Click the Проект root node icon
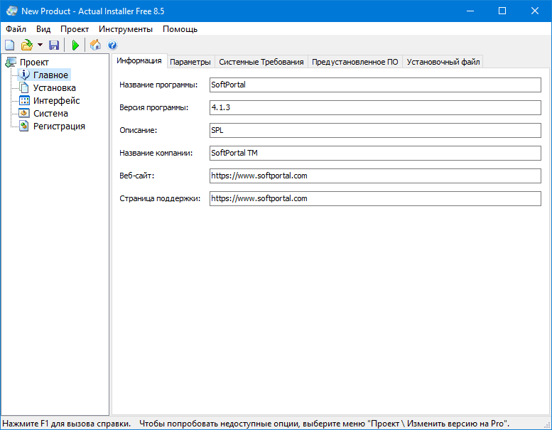The width and height of the screenshot is (552, 430). [11, 63]
